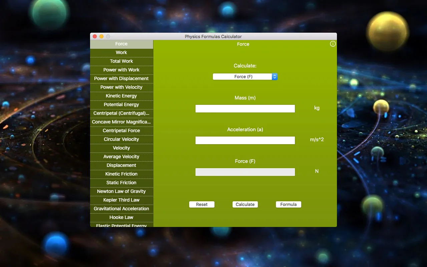Open the Newton Law of Gravity formula
The image size is (427, 267).
point(121,191)
